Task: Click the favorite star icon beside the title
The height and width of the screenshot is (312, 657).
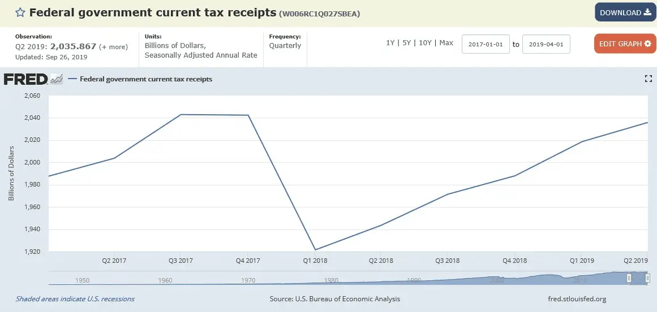Action: (x=19, y=12)
